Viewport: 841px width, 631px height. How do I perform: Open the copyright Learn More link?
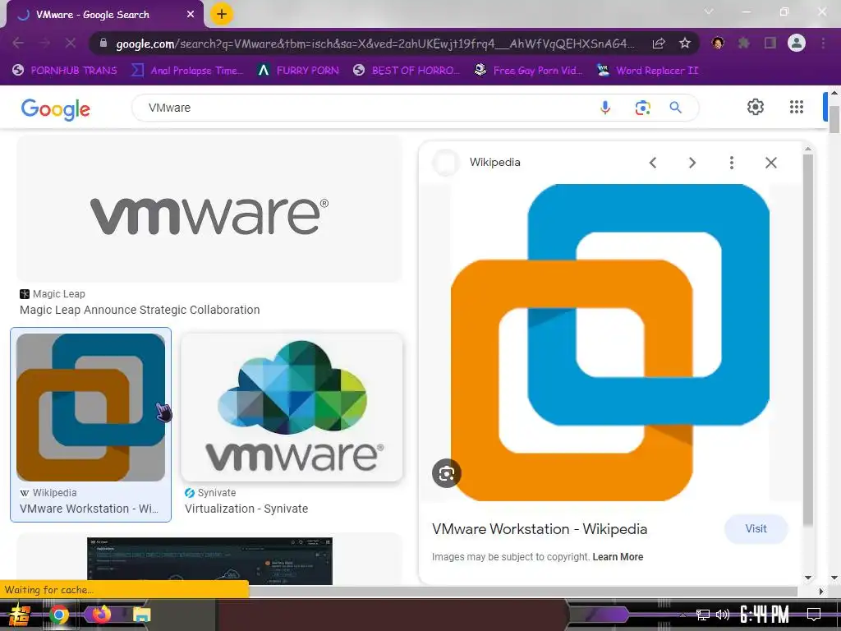click(618, 557)
